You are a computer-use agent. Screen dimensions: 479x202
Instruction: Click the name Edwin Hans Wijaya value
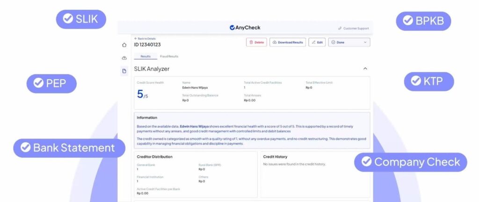pyautogui.click(x=195, y=88)
